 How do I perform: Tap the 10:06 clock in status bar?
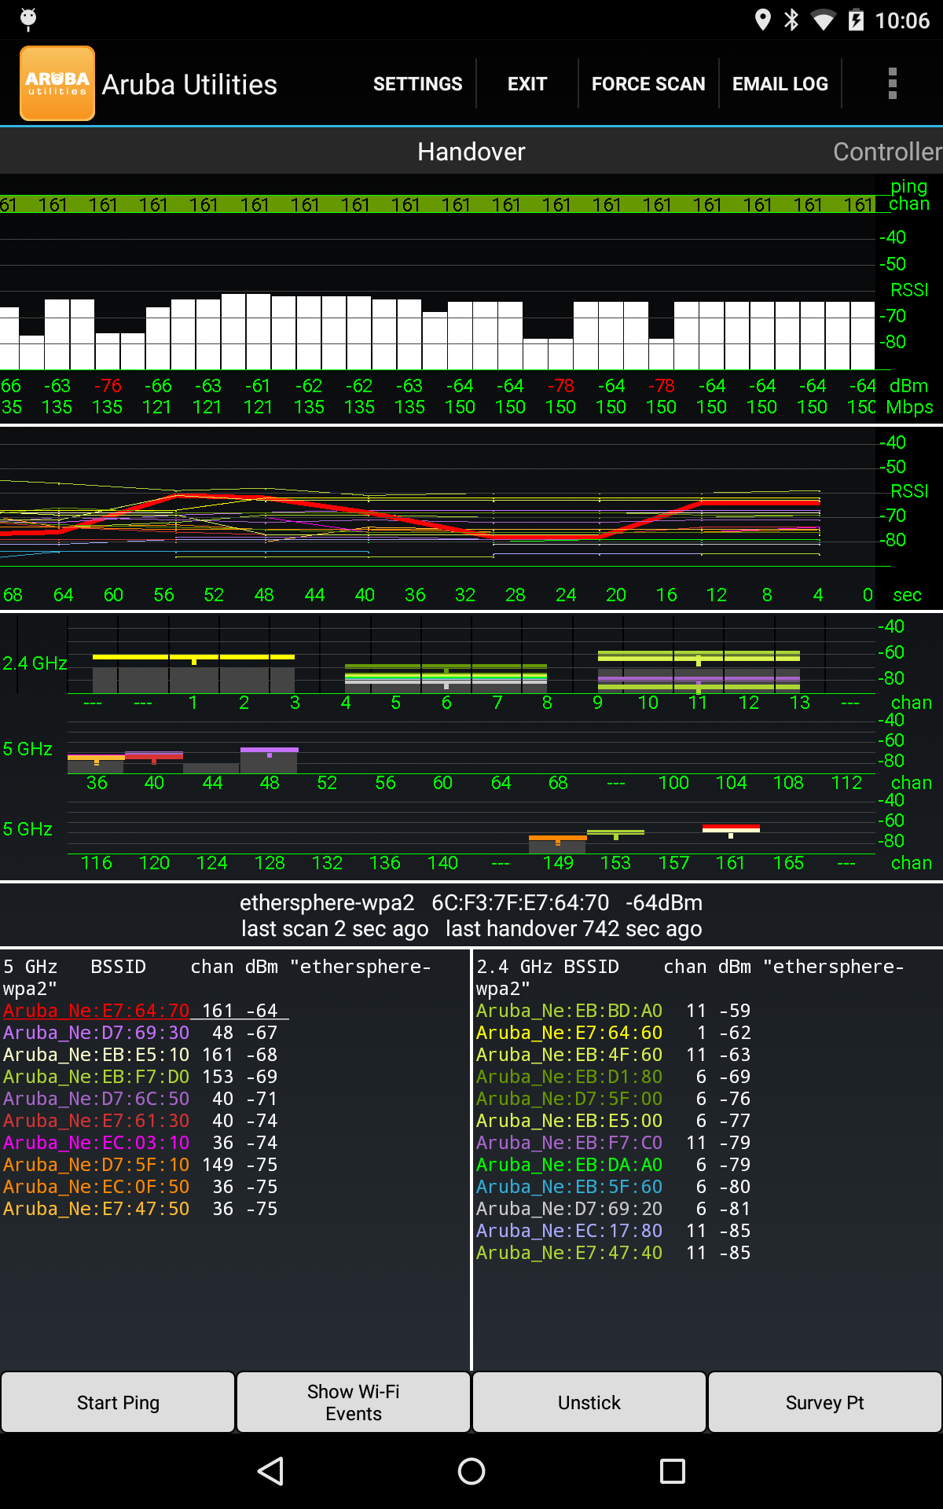tap(902, 20)
